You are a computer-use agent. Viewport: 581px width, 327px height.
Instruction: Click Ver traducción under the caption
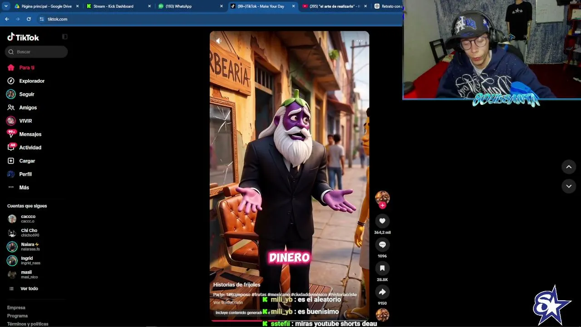pyautogui.click(x=228, y=302)
